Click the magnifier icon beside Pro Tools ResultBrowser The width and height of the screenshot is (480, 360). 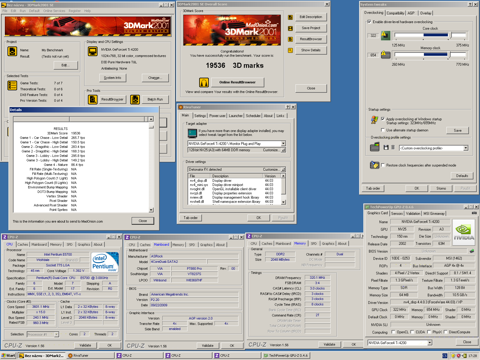pyautogui.click(x=93, y=99)
